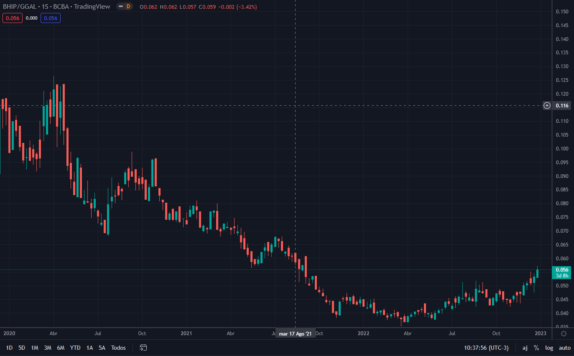Click the 0.045 price axis label
Viewport: 574px width, 356px height.
point(562,300)
